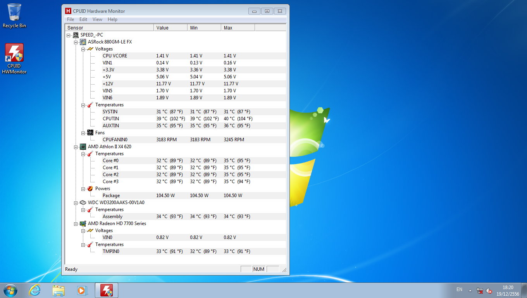The image size is (527, 298).
Task: Click the thermometer icon under AMD Athlon II
Action: 90,154
